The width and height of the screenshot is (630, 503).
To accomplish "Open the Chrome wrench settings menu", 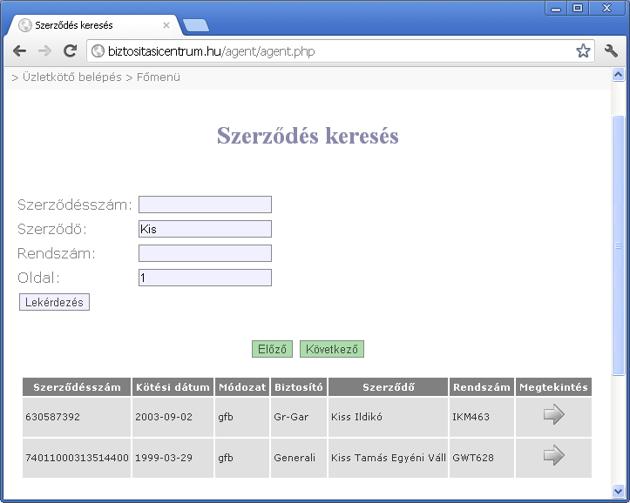I will click(x=611, y=51).
